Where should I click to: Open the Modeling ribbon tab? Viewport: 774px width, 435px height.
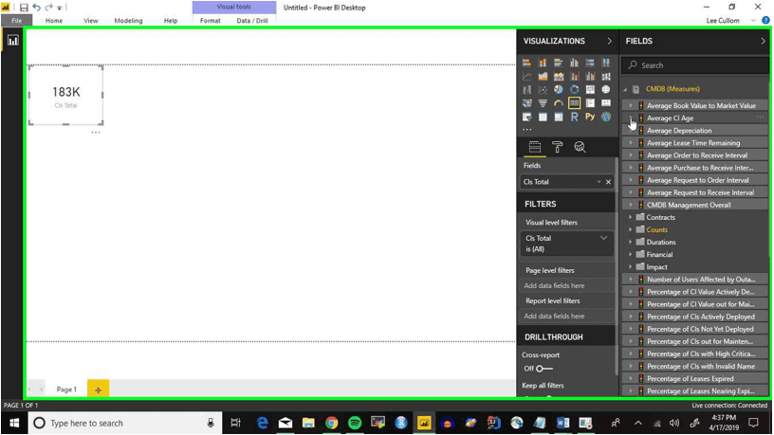pyautogui.click(x=128, y=21)
